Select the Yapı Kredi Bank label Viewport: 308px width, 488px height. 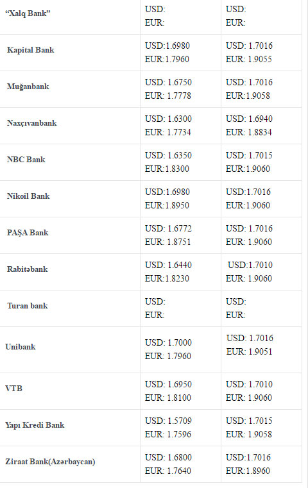(x=35, y=425)
